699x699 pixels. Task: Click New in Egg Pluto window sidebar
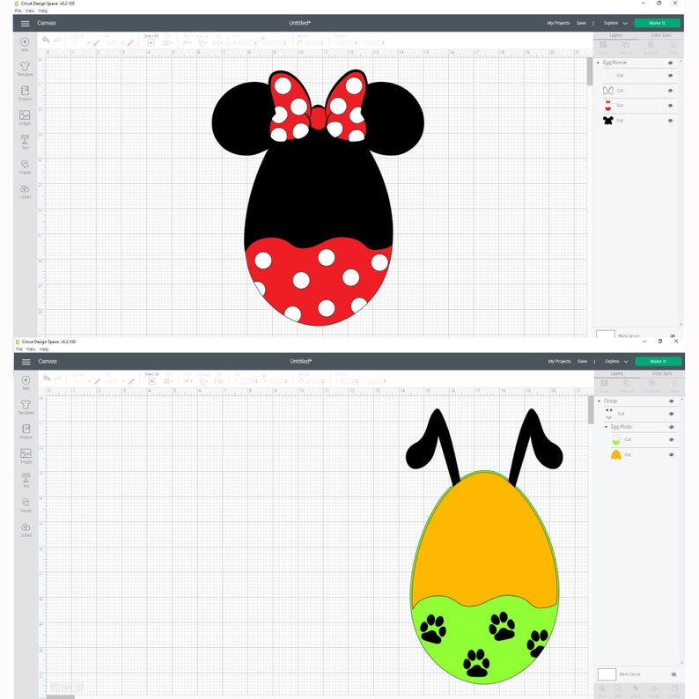point(26,382)
